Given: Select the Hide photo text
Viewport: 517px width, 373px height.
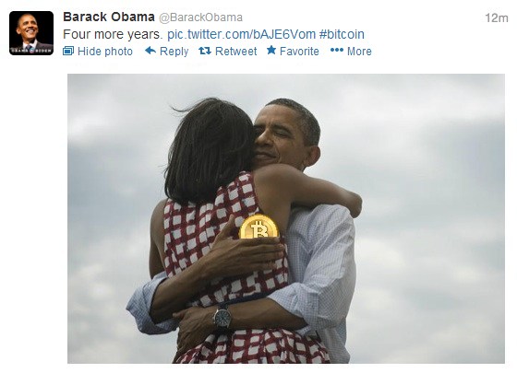Looking at the screenshot, I should click(x=105, y=52).
